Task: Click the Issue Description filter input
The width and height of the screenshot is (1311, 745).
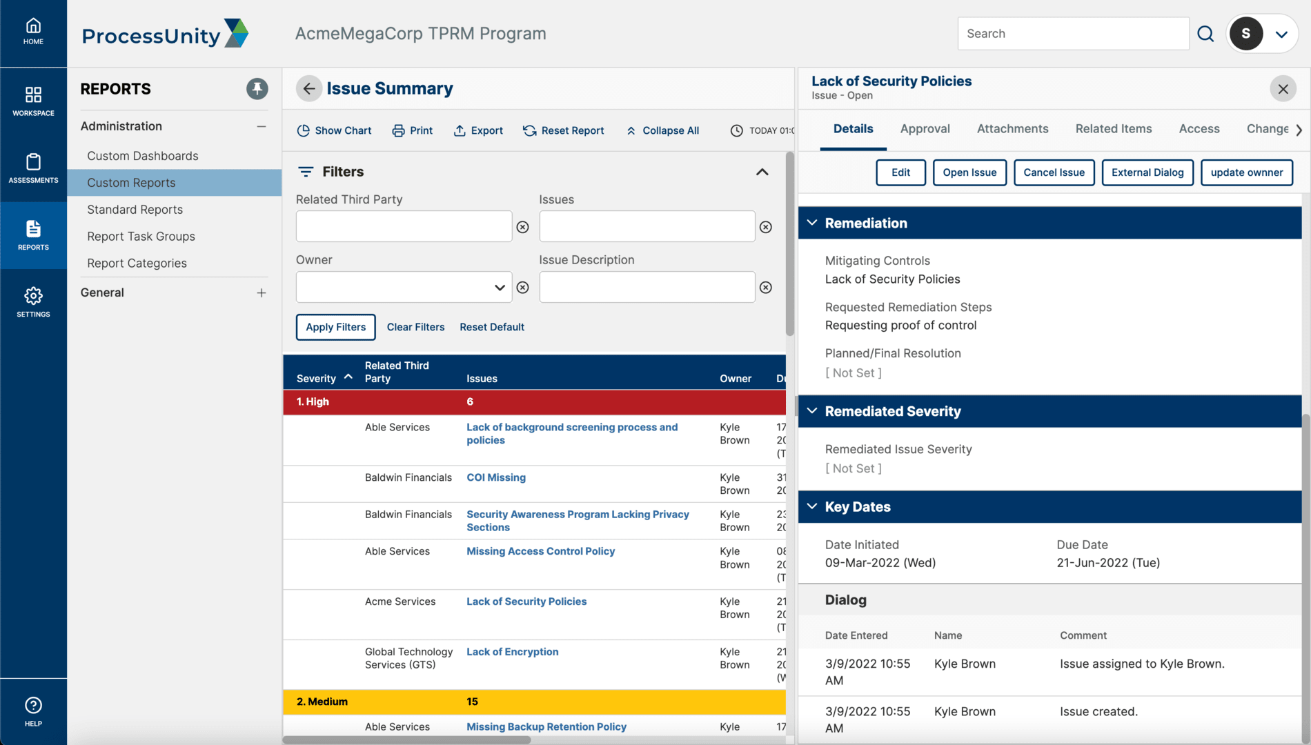Action: coord(647,288)
